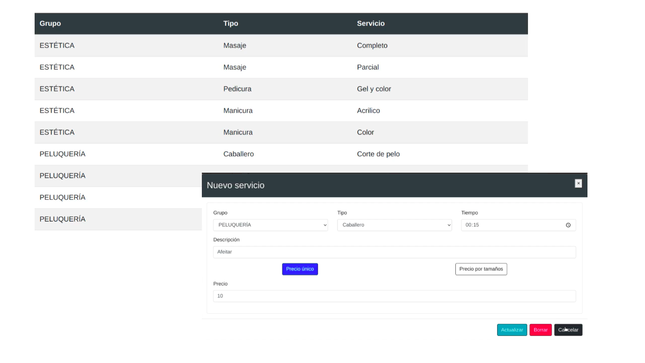Viewport: 645px width, 363px height.
Task: Select the Corte de pelo service cell
Action: (378, 154)
